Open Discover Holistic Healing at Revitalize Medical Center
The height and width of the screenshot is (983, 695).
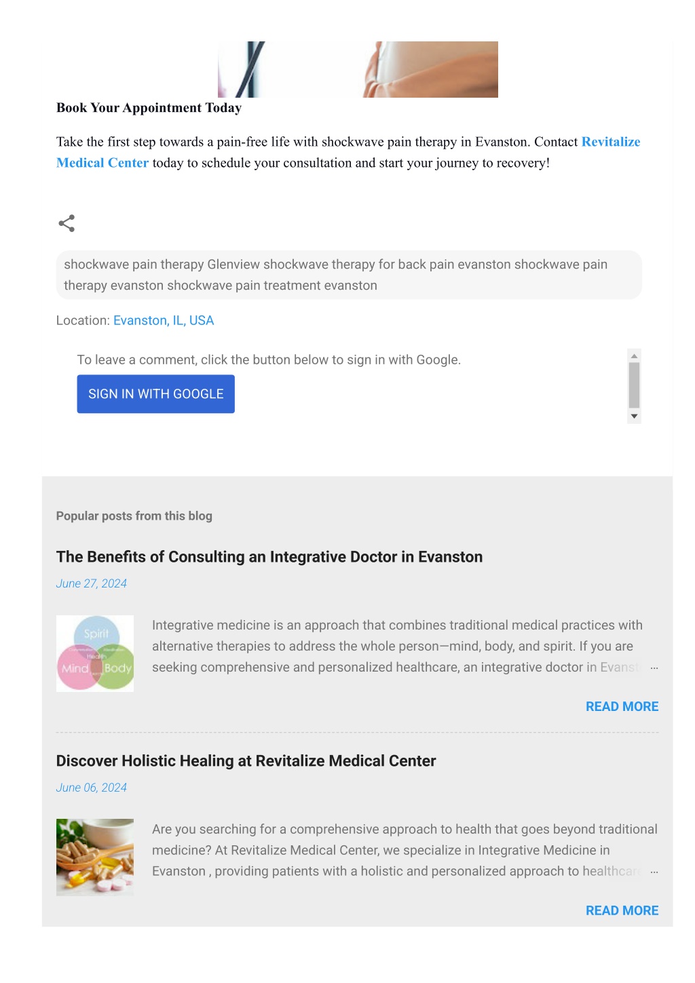click(246, 761)
